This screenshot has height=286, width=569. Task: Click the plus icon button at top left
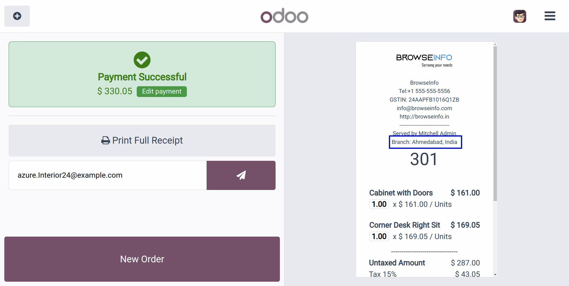[17, 16]
